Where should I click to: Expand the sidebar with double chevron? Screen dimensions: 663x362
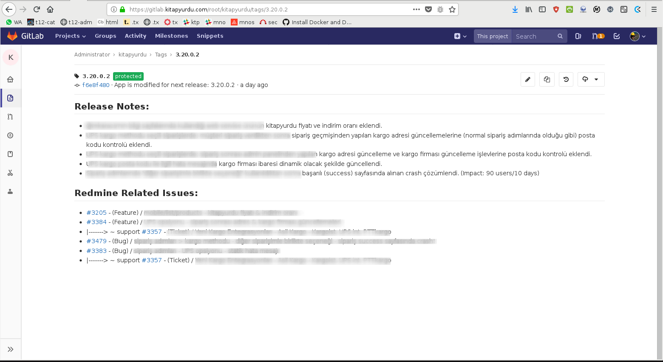[x=11, y=349]
